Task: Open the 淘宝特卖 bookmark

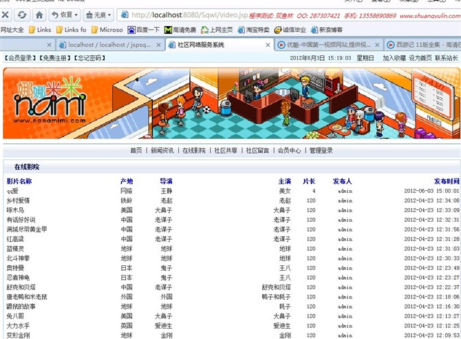Action: click(x=253, y=30)
